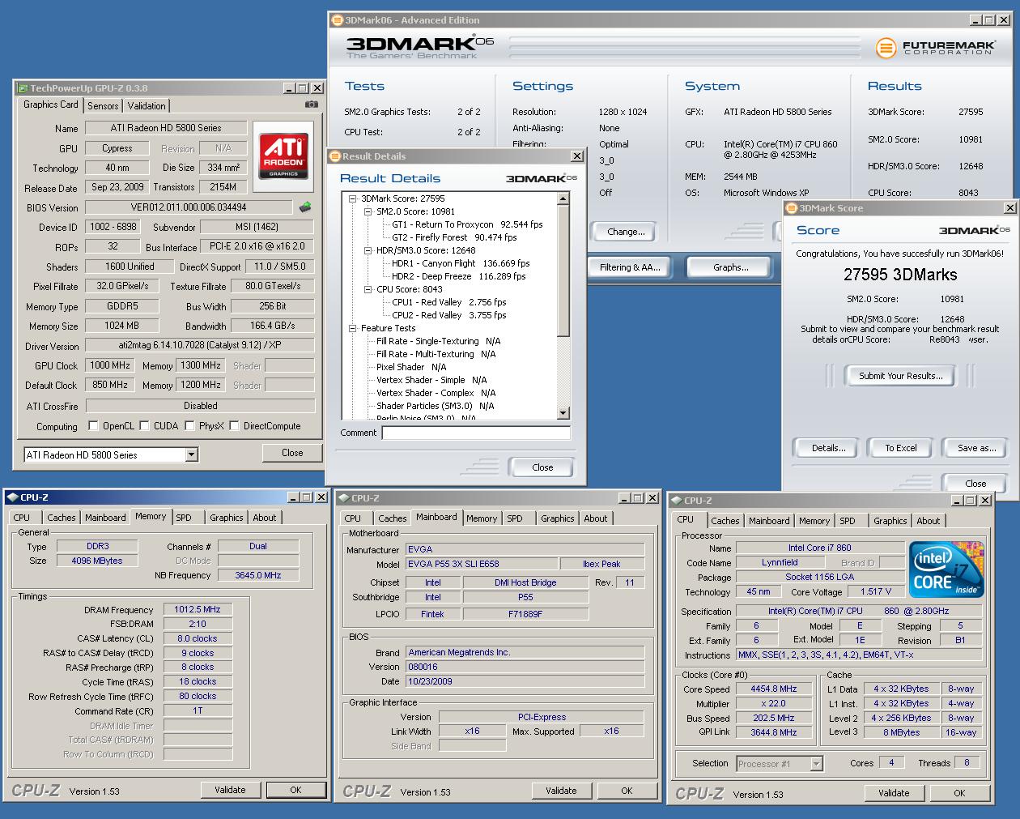The width and height of the screenshot is (1020, 819).
Task: Enable the CUDA checkbox
Action: pos(144,426)
